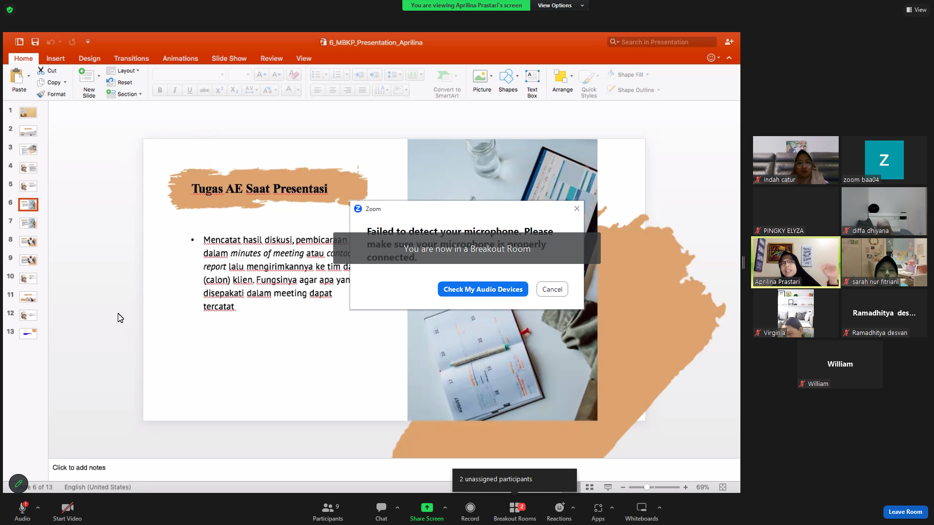Open the Reactions menu
The width and height of the screenshot is (934, 525).
pyautogui.click(x=559, y=511)
